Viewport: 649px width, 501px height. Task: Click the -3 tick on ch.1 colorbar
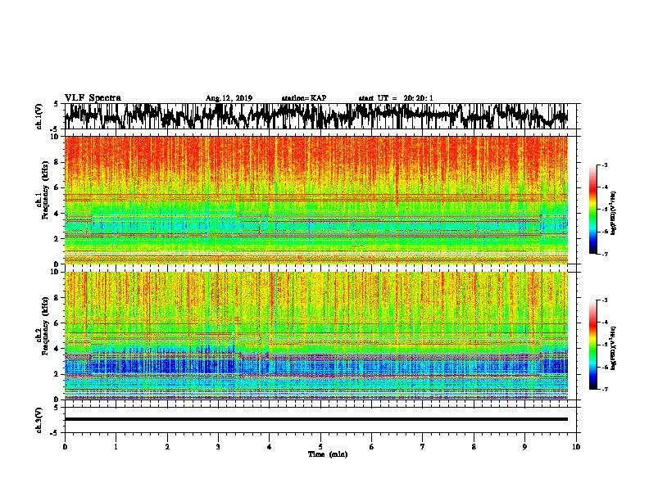(x=605, y=165)
